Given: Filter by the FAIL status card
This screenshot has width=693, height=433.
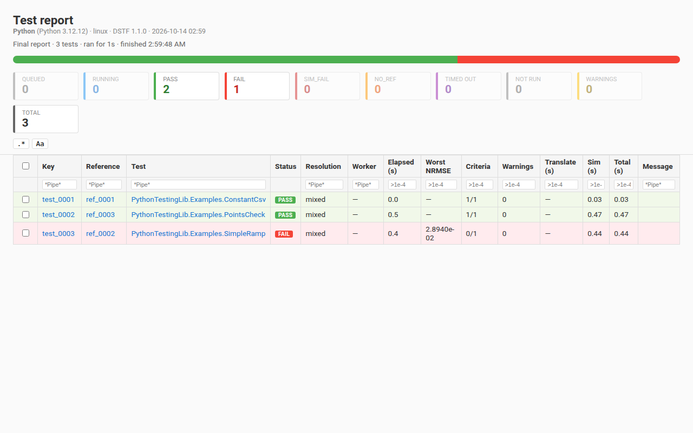Looking at the screenshot, I should coord(257,86).
